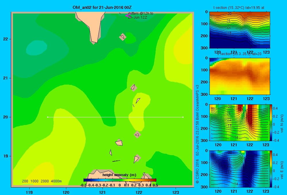
Task: Click the CSIRO BoM OceanMAPS copyright text
Action: point(197,134)
